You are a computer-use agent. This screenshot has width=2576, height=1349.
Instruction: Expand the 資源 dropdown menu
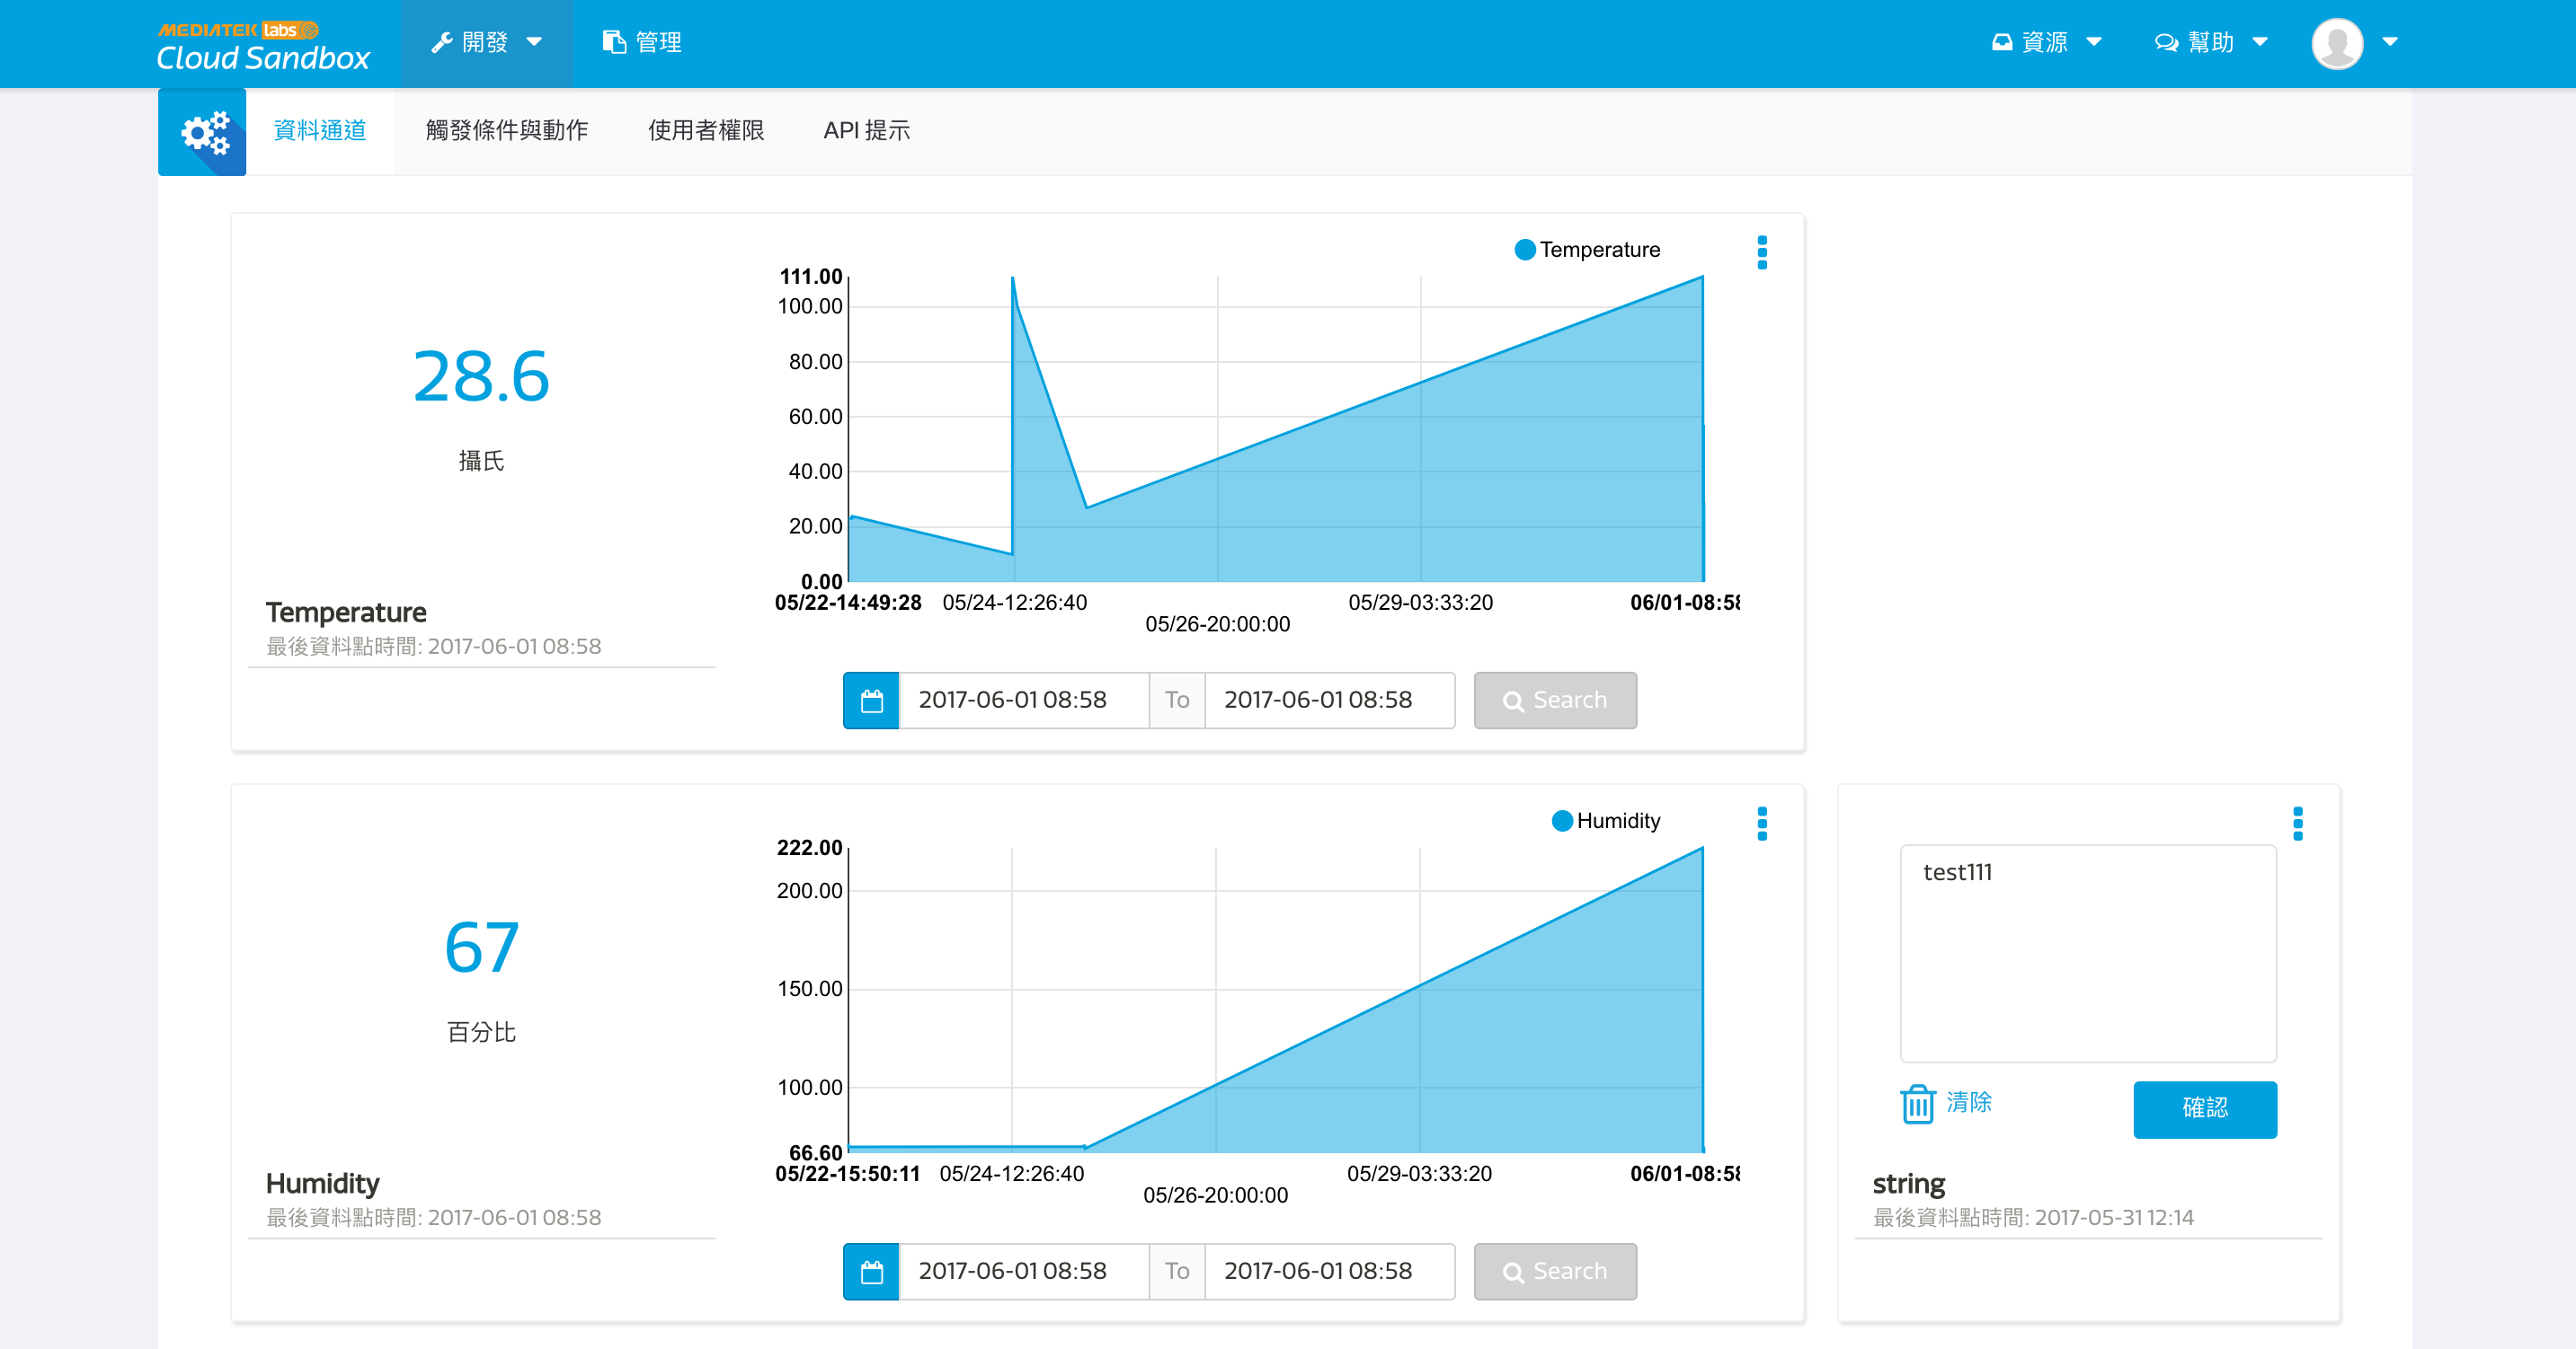2046,43
